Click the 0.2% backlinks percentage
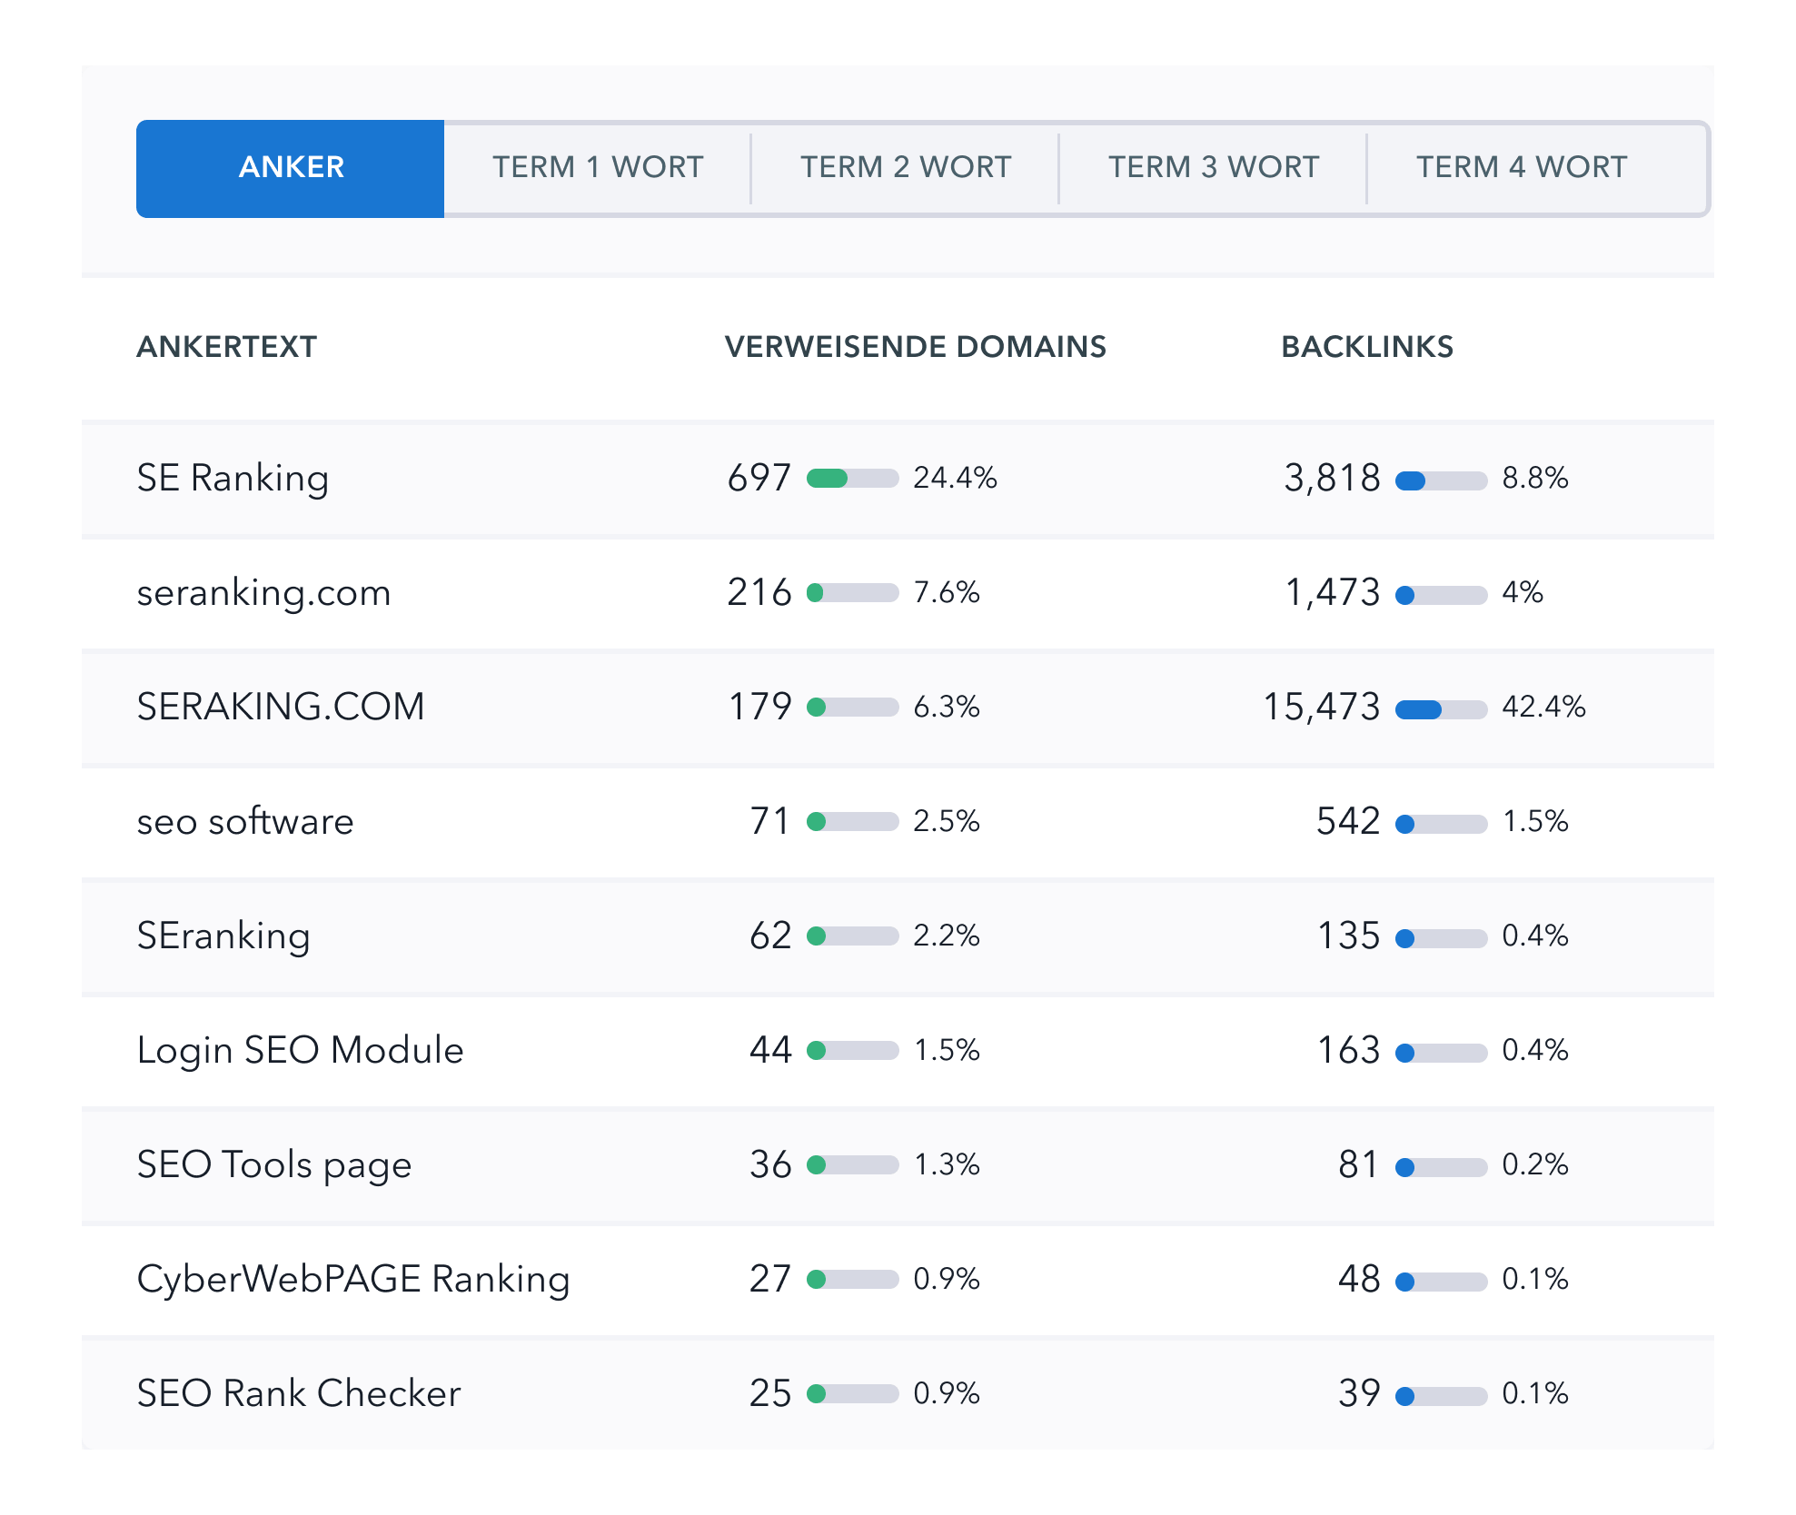The height and width of the screenshot is (1515, 1796). coord(1535,1164)
